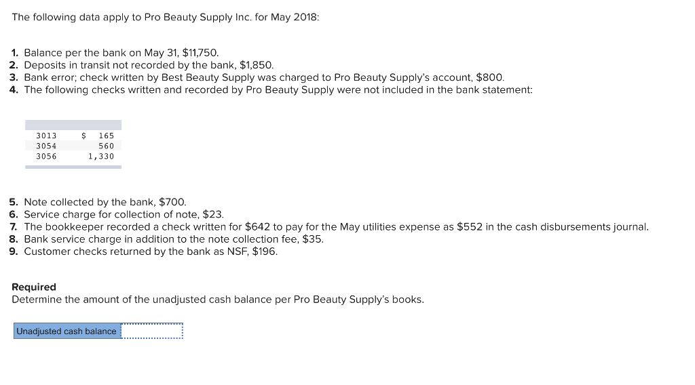Click check number 3056 row
The width and height of the screenshot is (695, 385).
pos(73,156)
